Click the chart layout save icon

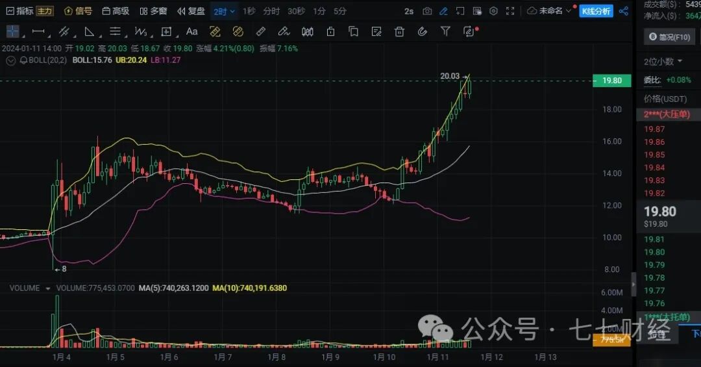point(477,11)
